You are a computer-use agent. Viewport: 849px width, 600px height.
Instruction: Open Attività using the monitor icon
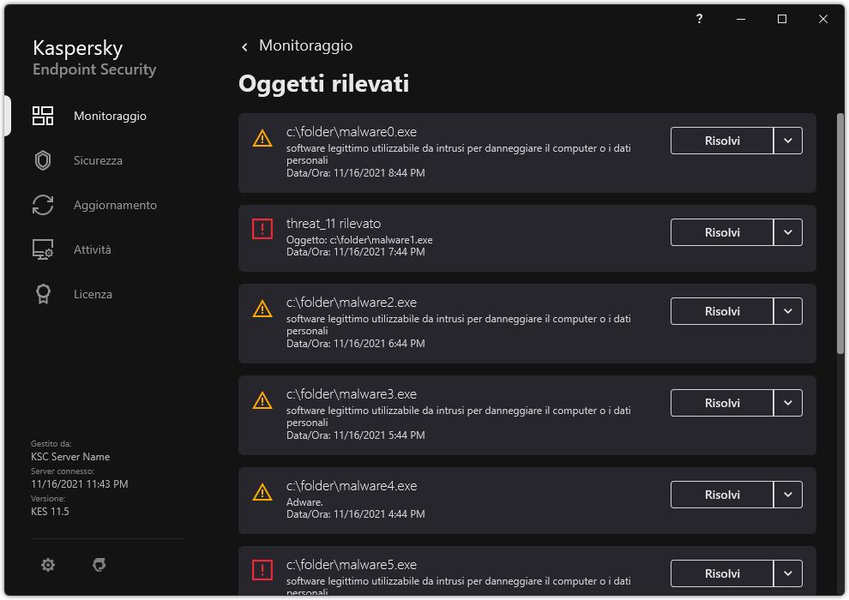[x=43, y=249]
